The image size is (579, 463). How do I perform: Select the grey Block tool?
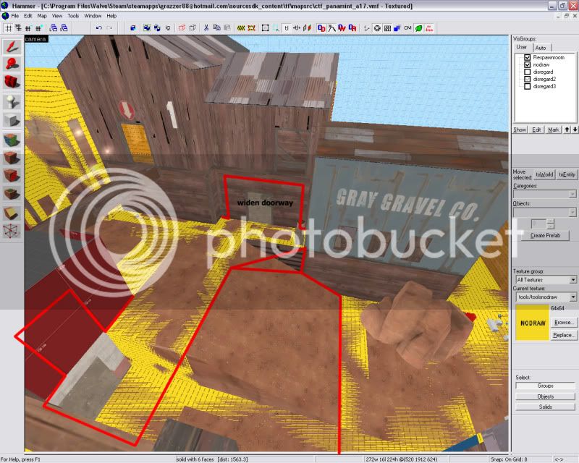coord(12,119)
